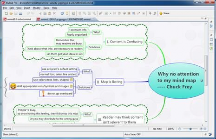Image resolution: width=216 pixels, height=139 pixels.
Task: Open the Help menu
Action: 54,8
